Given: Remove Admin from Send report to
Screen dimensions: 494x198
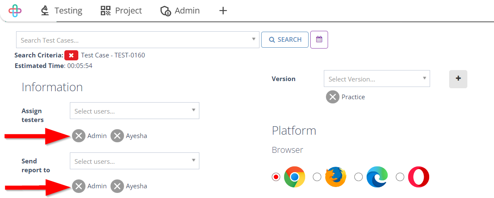Looking at the screenshot, I should (x=79, y=186).
